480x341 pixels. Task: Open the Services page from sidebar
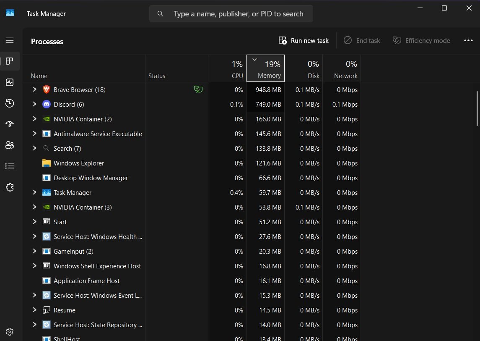tap(10, 187)
